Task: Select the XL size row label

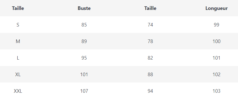Action: 18,75
